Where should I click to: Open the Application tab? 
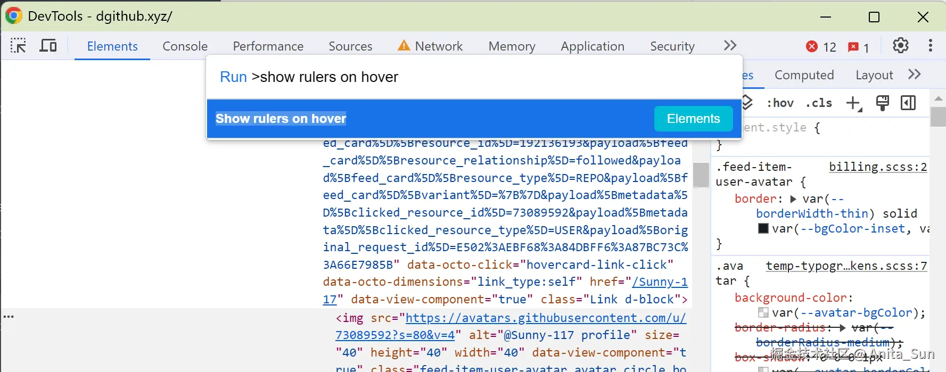(x=593, y=46)
